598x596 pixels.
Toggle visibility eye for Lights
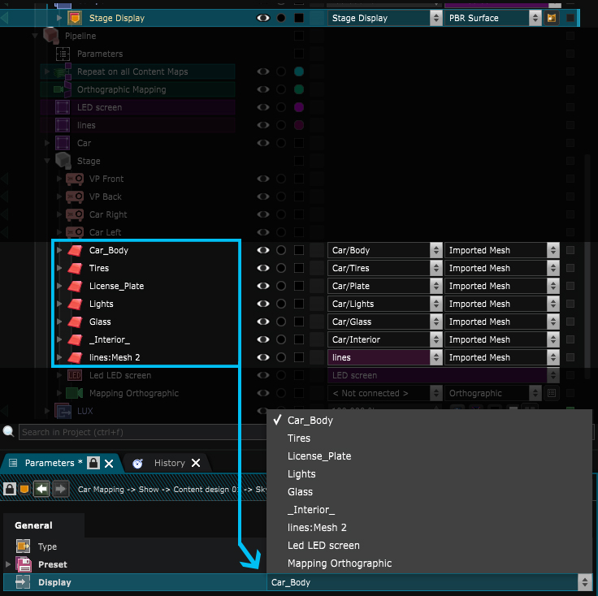pyautogui.click(x=263, y=304)
